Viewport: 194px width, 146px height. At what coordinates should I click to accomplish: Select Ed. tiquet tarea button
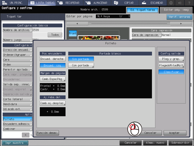click(143, 10)
